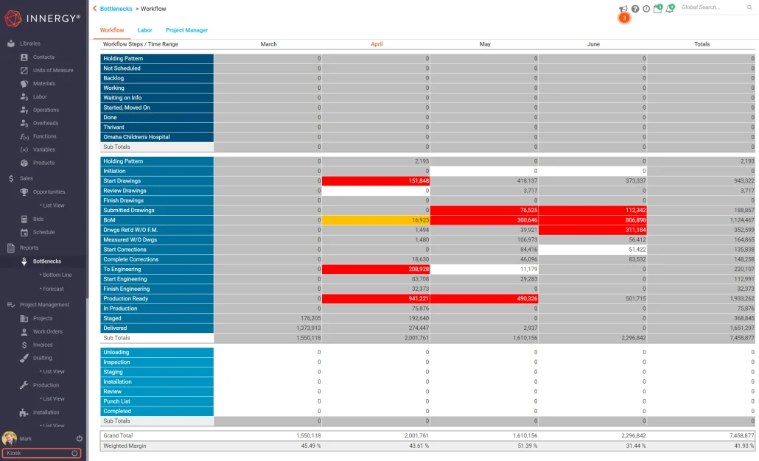Switch to the Workflow tab
This screenshot has height=461, width=759.
click(112, 30)
